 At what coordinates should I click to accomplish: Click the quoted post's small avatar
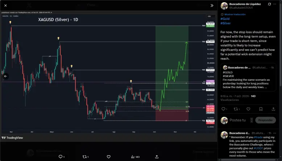pos(225,68)
